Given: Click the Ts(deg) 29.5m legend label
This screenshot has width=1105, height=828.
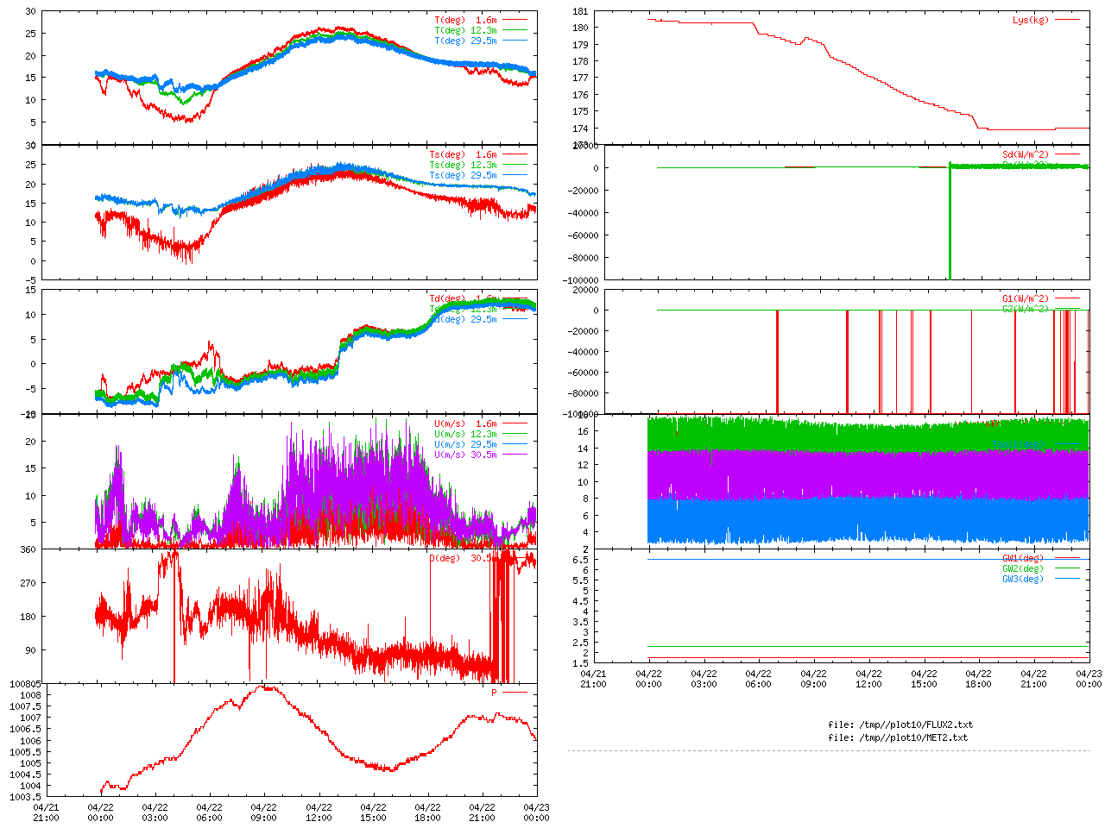Looking at the screenshot, I should 463,176.
